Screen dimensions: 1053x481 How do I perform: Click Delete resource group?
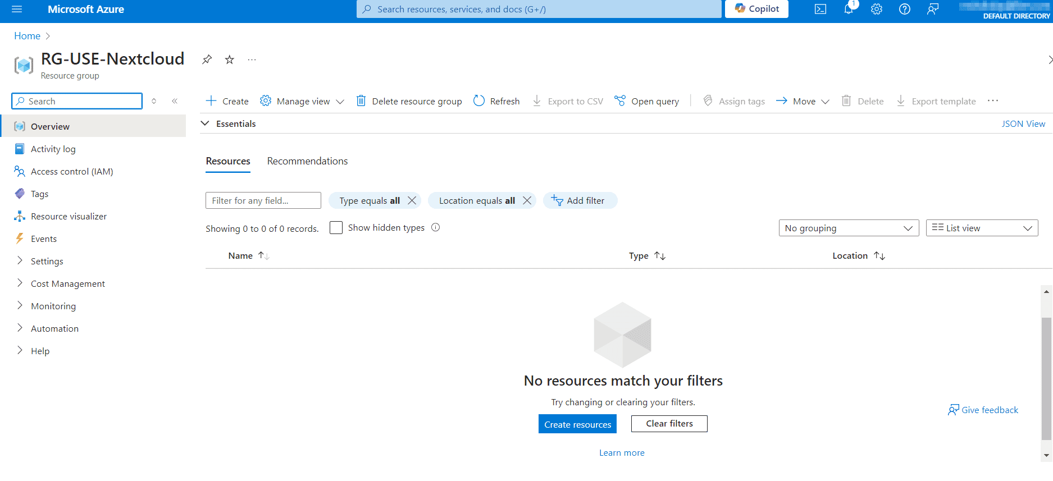click(409, 101)
